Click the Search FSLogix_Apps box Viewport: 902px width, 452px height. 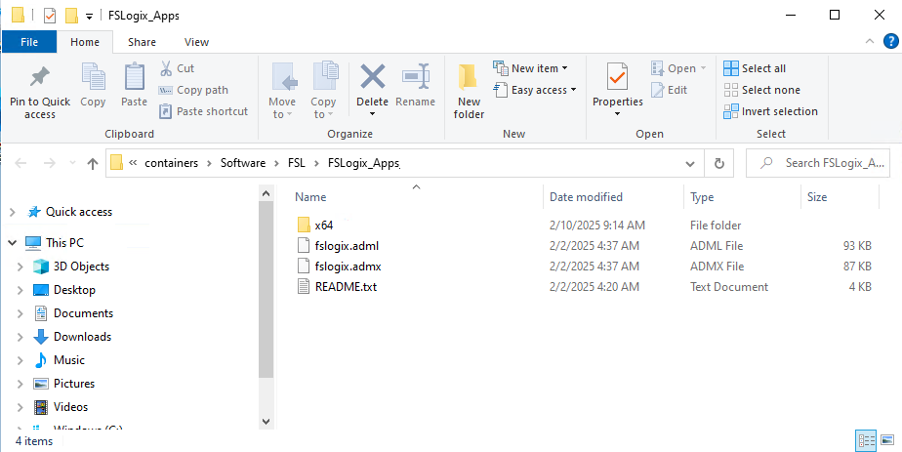[819, 163]
